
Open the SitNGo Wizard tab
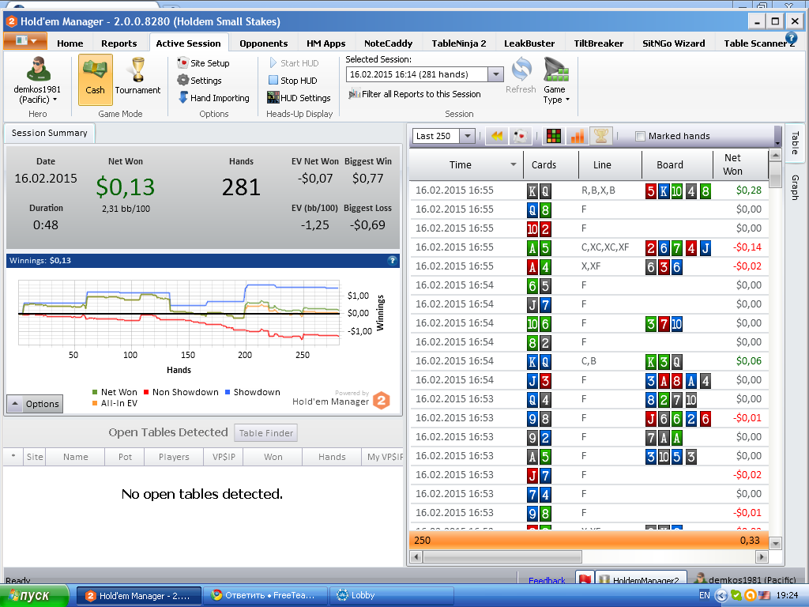point(674,43)
